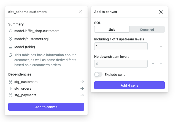This screenshot has width=176, height=122.
Task: Open stg_orders dependency via arrow
Action: (82, 89)
